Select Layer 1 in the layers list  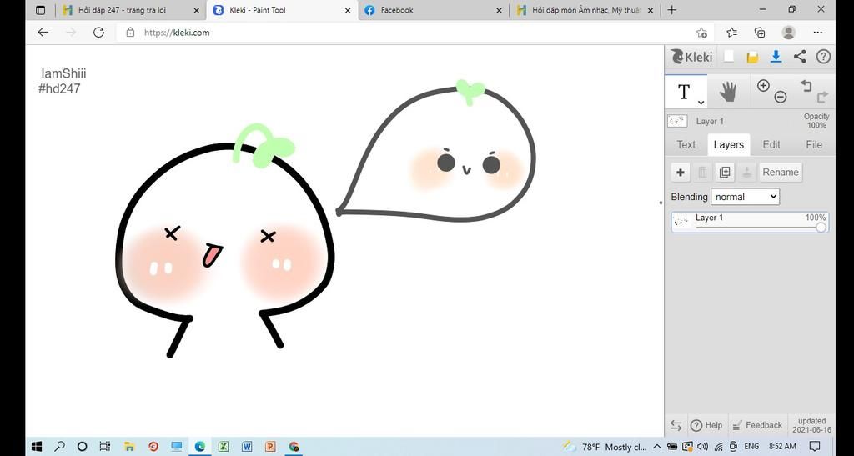(750, 222)
